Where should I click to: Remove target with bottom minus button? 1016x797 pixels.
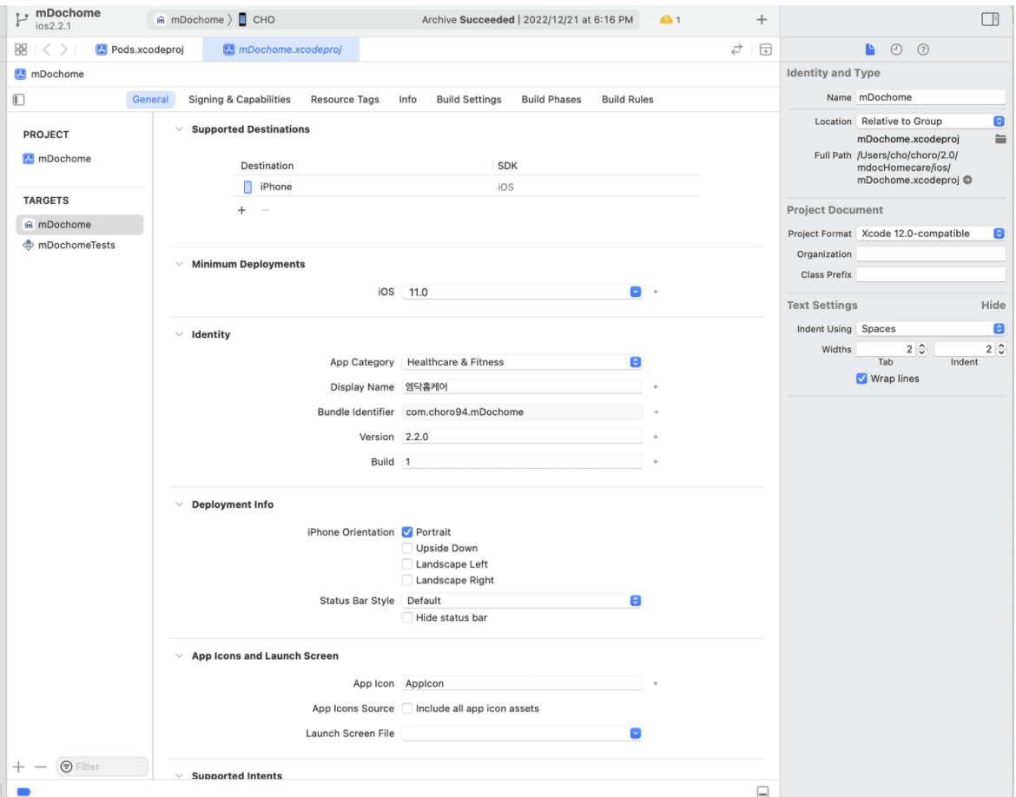(x=41, y=767)
